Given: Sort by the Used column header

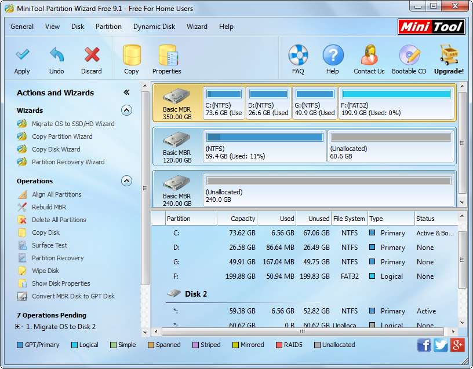Looking at the screenshot, I should [276, 219].
